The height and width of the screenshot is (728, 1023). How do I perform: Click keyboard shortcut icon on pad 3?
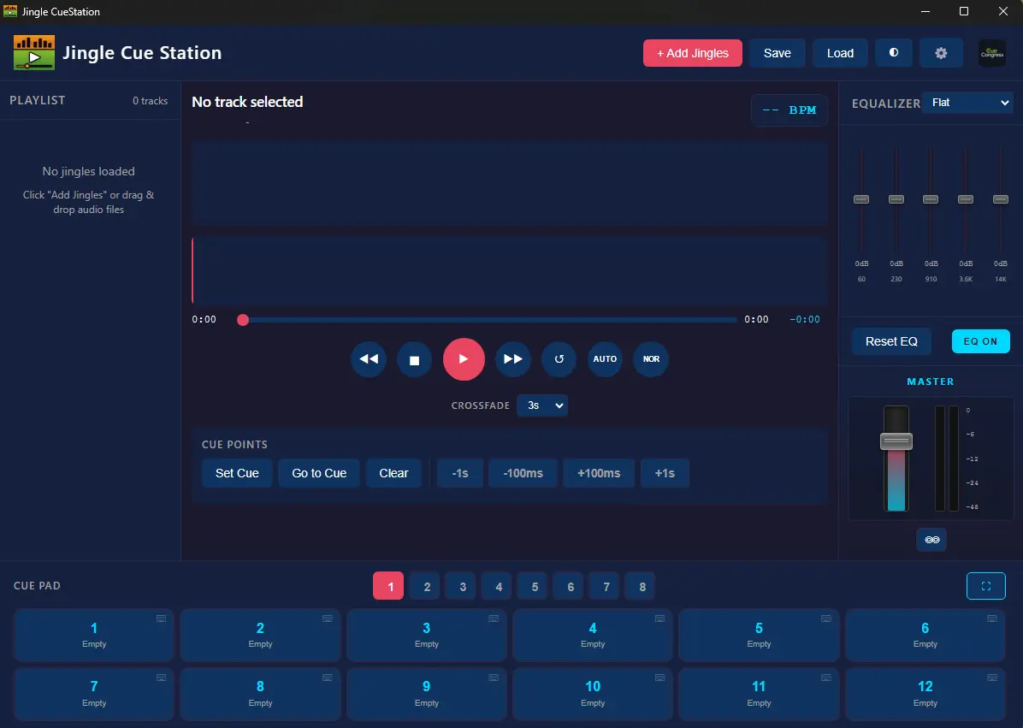pos(494,619)
